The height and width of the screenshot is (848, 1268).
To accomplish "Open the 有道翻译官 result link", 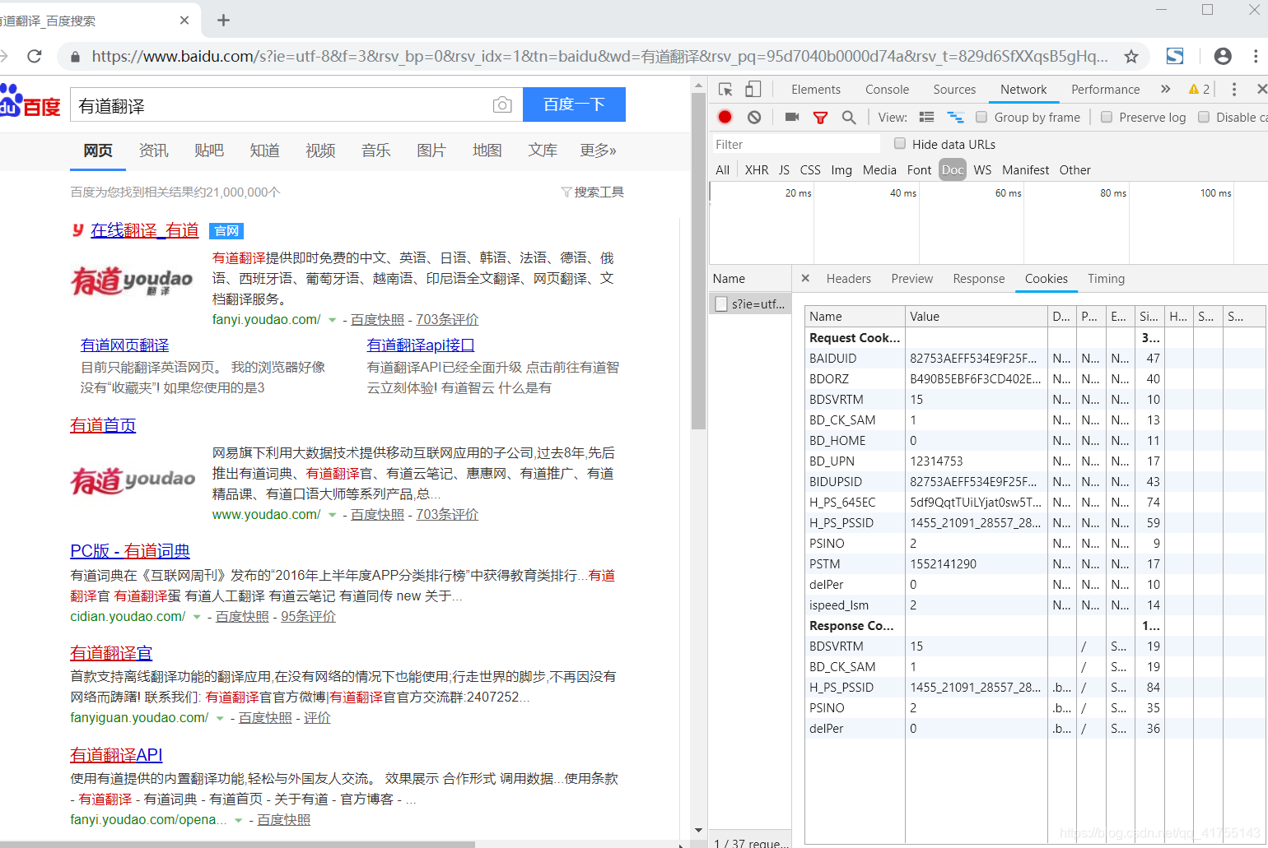I will [111, 653].
